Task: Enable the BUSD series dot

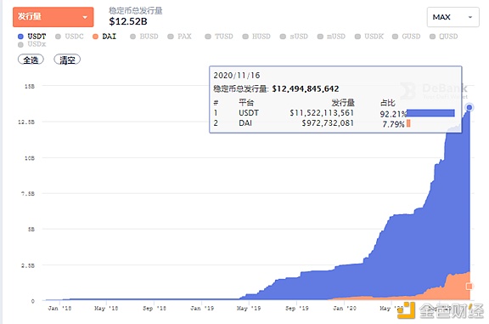Action: tap(132, 37)
